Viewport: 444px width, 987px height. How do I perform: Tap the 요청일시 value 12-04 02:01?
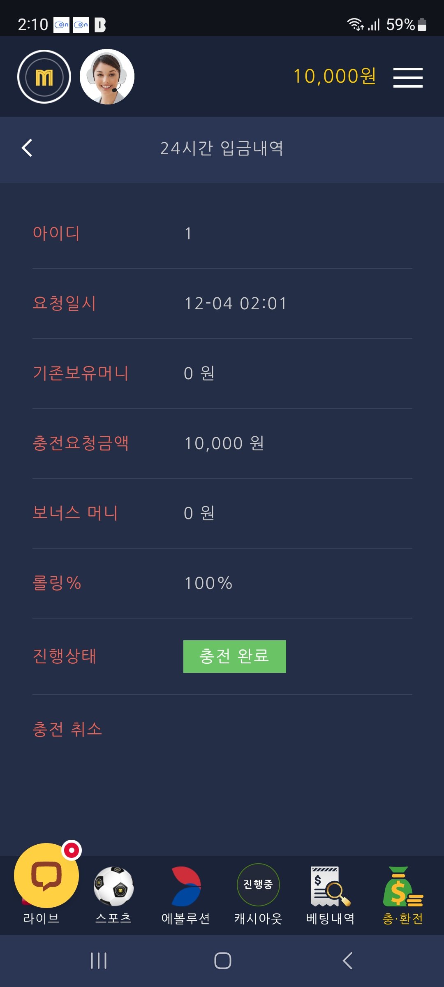click(236, 304)
